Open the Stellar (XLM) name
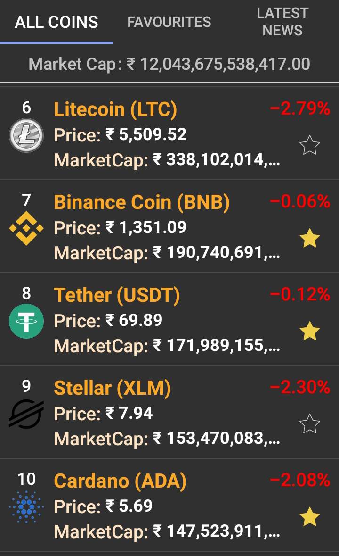This screenshot has width=339, height=556. click(112, 388)
